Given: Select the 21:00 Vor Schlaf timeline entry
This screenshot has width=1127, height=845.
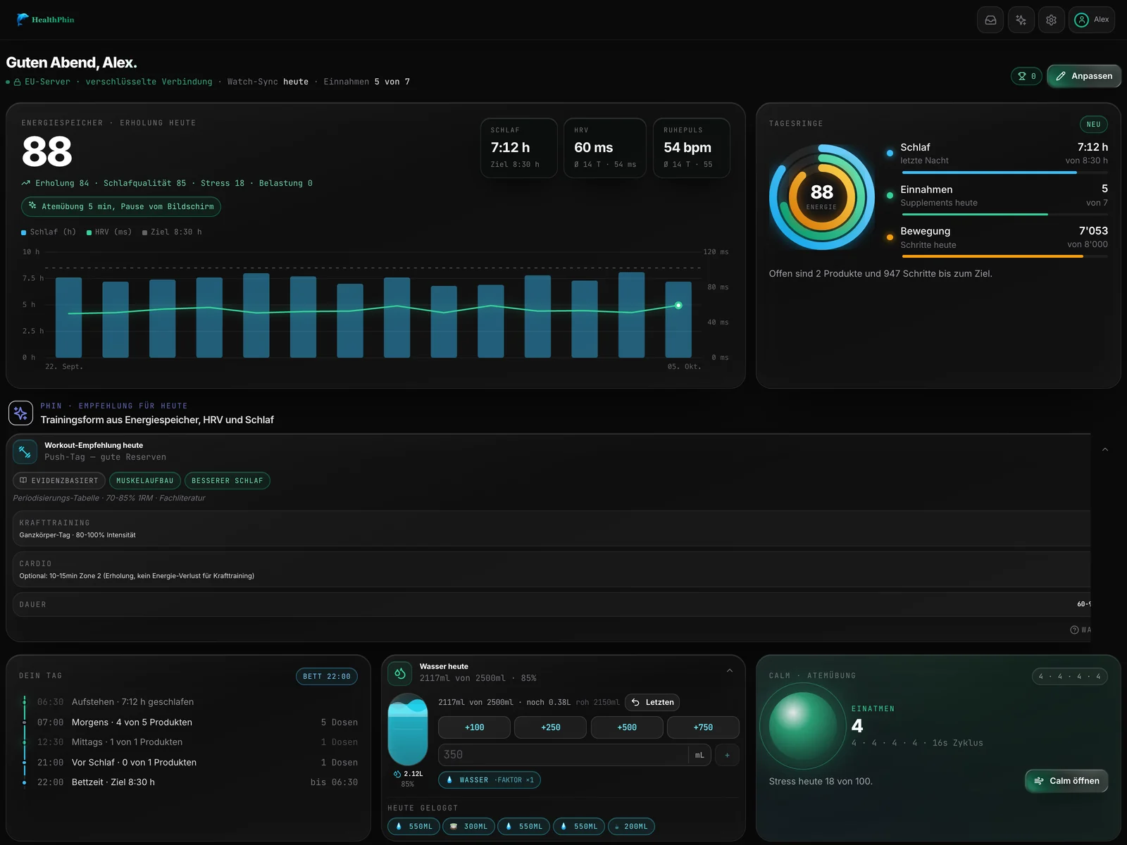Looking at the screenshot, I should tap(190, 763).
